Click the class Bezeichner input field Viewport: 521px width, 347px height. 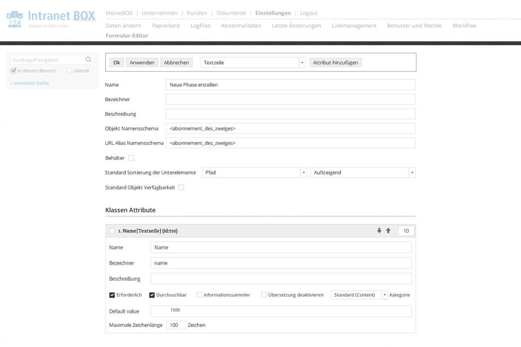(x=290, y=99)
